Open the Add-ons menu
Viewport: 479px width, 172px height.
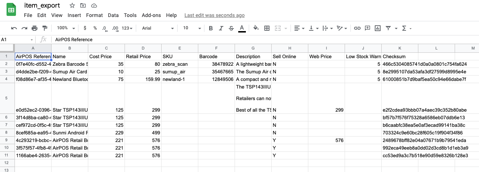click(x=151, y=15)
